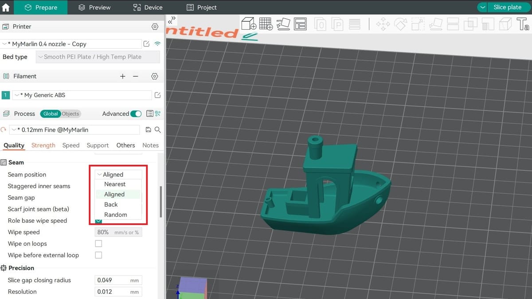Toggle the Advanced mode switch
This screenshot has height=299, width=532.
[136, 114]
